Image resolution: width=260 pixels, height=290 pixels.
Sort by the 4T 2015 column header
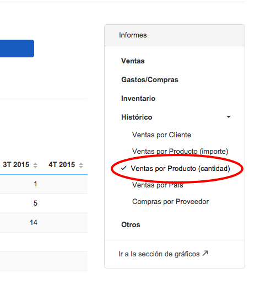[x=62, y=165]
